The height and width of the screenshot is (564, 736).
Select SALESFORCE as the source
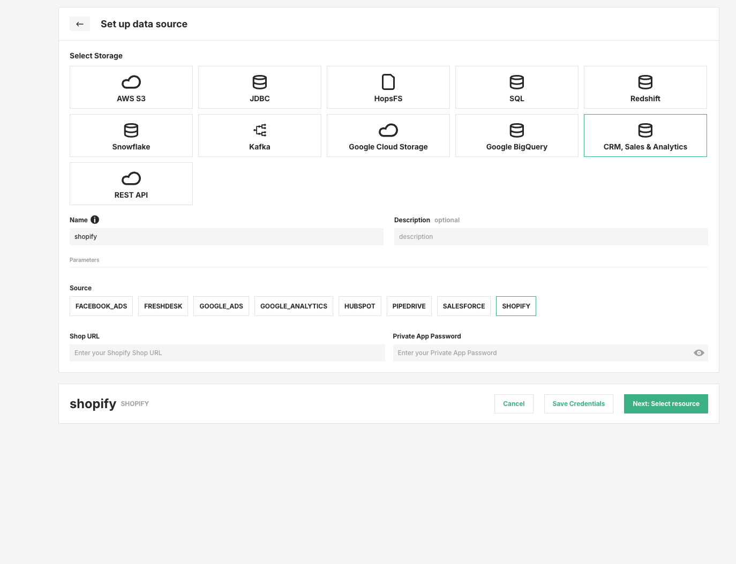463,306
